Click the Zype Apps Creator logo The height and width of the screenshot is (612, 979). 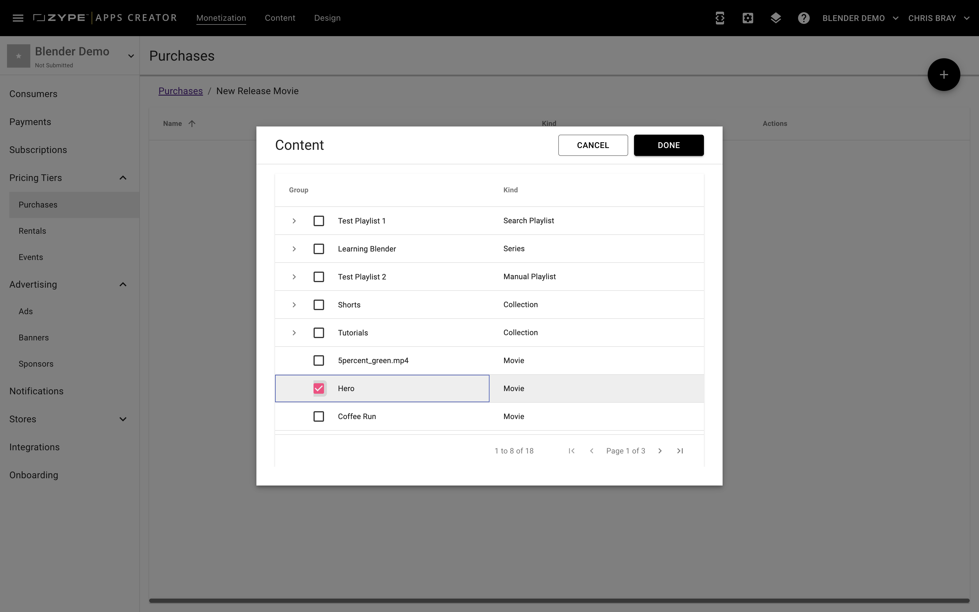[x=105, y=18]
